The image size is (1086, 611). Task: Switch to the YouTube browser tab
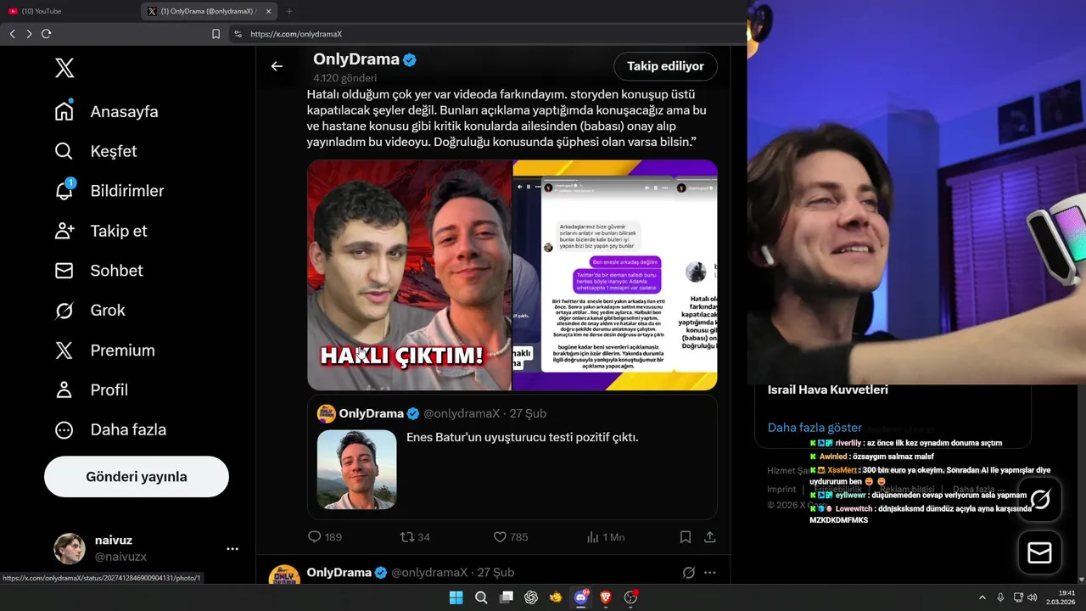click(70, 11)
